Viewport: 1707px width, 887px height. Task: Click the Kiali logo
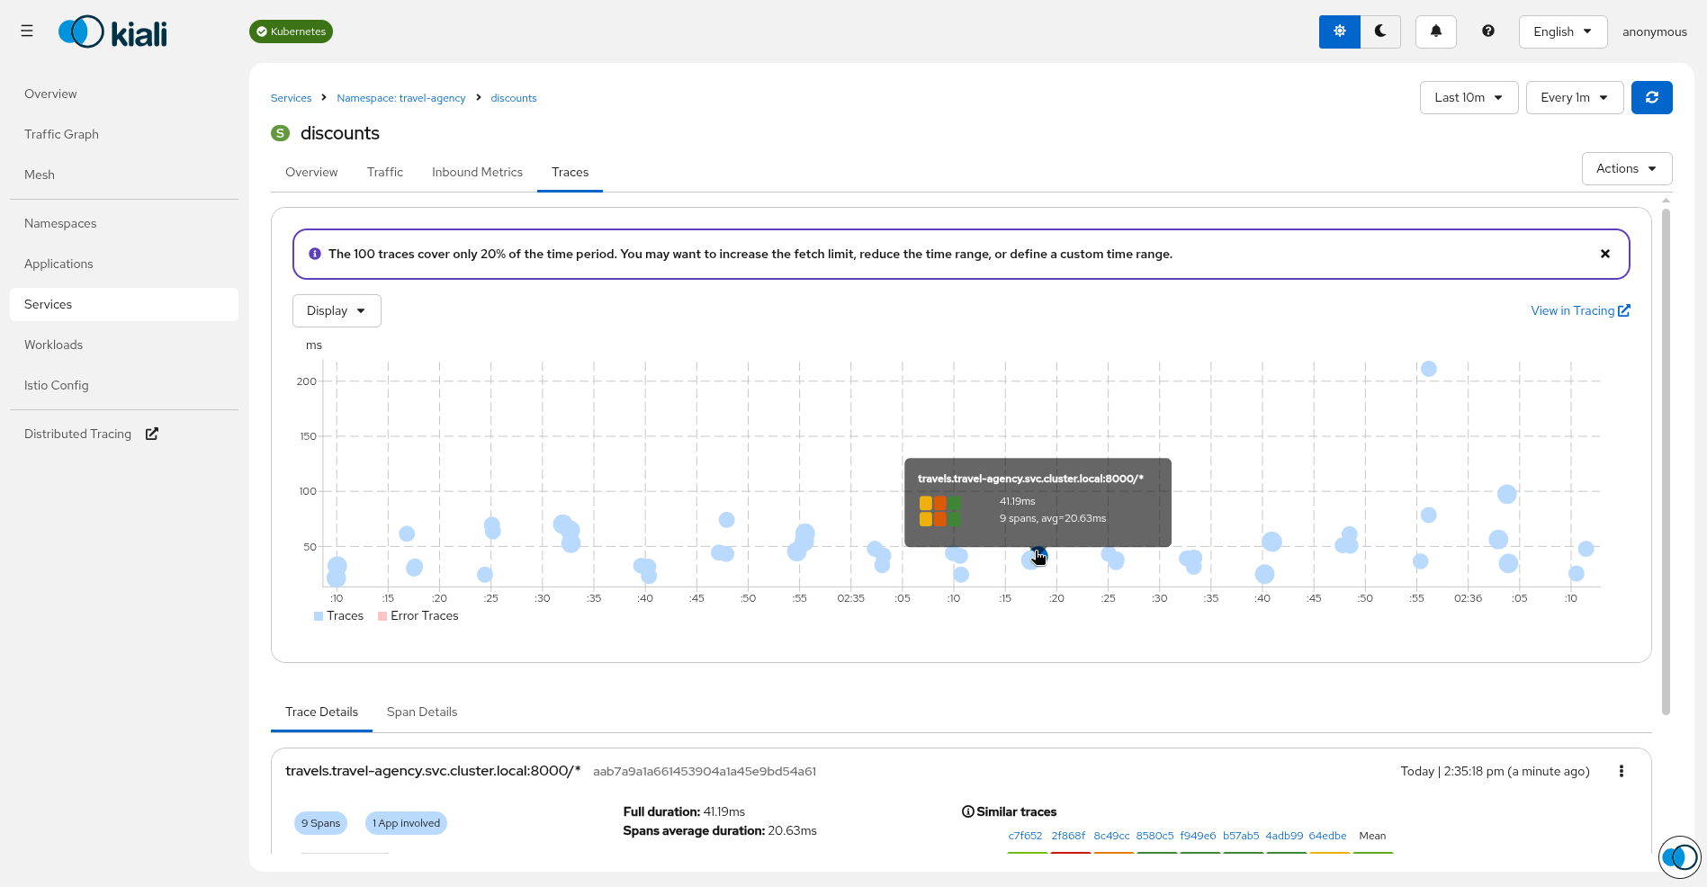click(x=113, y=32)
